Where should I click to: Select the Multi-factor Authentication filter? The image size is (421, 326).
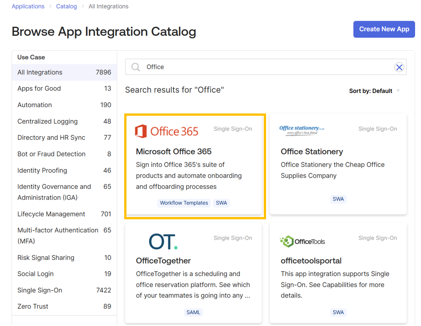click(64, 236)
